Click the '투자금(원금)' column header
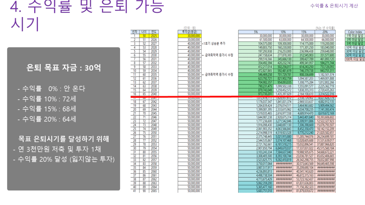Screen dimensions: 365x205 [189, 32]
